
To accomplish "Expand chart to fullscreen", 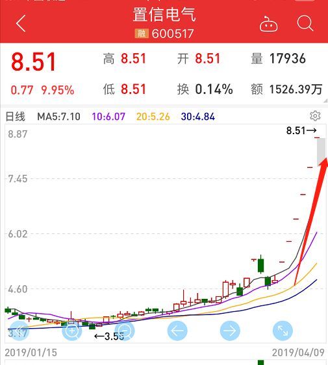I will (283, 331).
